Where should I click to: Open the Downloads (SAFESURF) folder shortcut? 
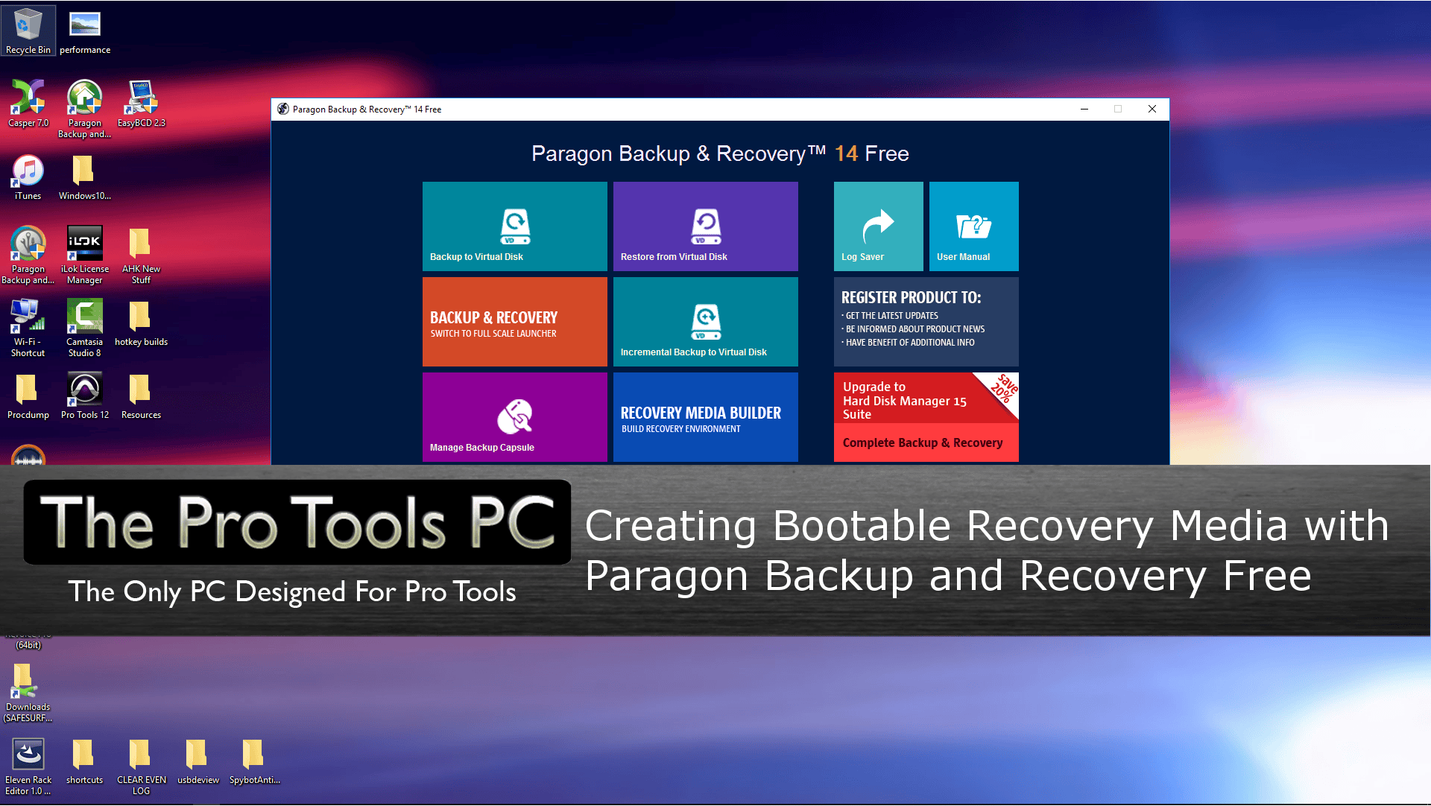[28, 693]
